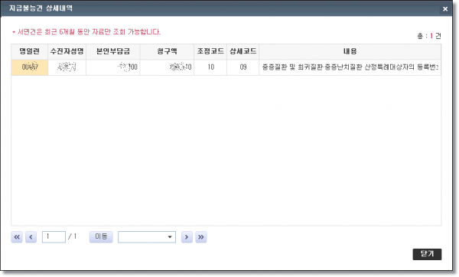
Task: Click the 닫기 button
Action: 427,254
